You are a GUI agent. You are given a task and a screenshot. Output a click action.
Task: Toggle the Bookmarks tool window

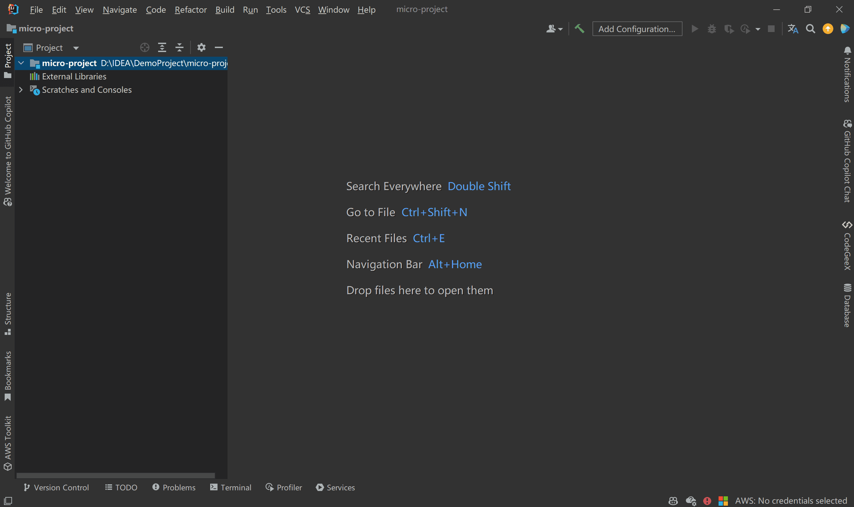8,376
